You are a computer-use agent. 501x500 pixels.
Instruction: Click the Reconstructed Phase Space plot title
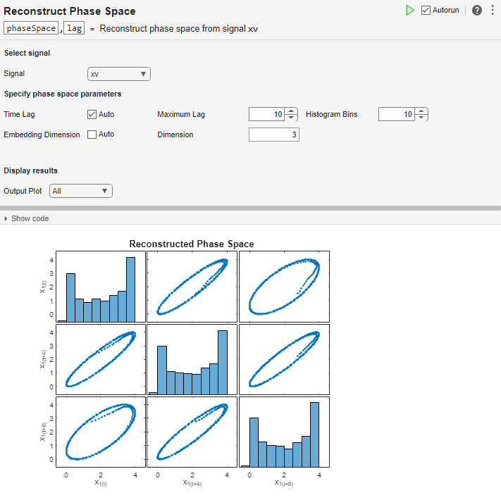(x=192, y=244)
